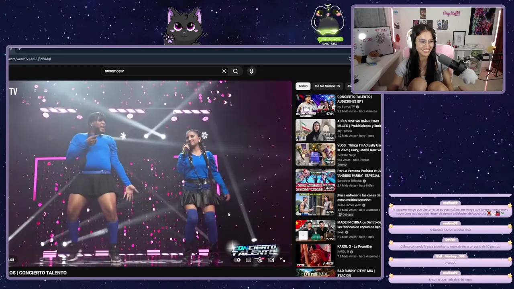This screenshot has height=289, width=514.
Task: Click title 'ASÍ ES VISITAR IRÁN COMO MUJER'
Action: (359, 124)
